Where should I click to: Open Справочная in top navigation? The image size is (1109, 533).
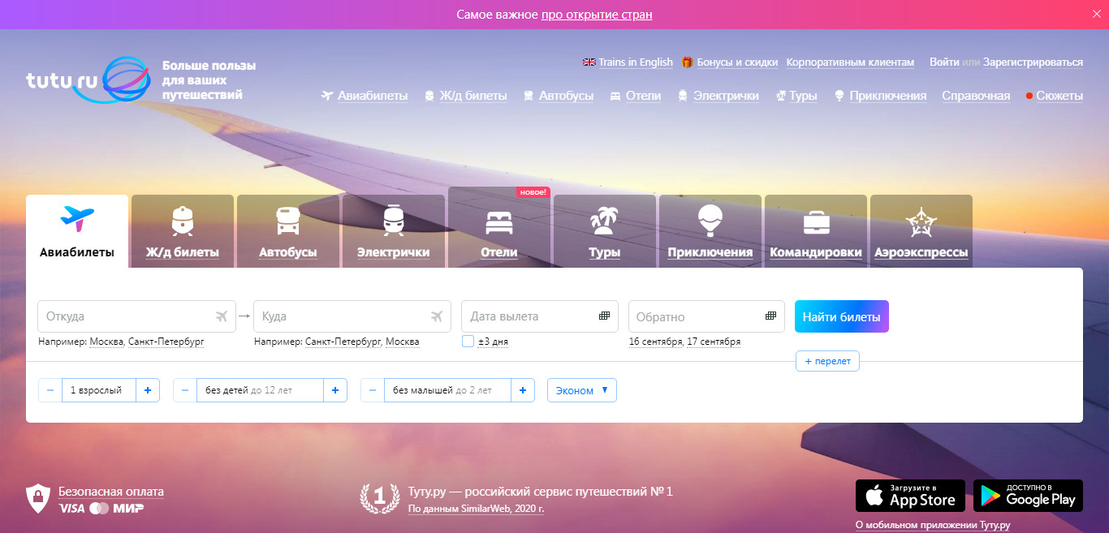tap(976, 96)
